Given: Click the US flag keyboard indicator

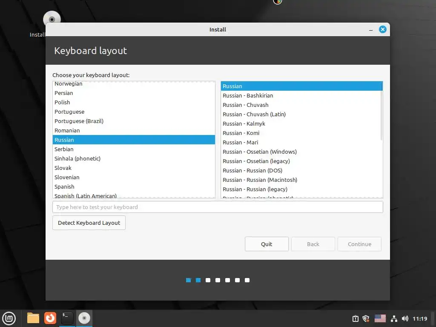Looking at the screenshot, I should [380, 318].
